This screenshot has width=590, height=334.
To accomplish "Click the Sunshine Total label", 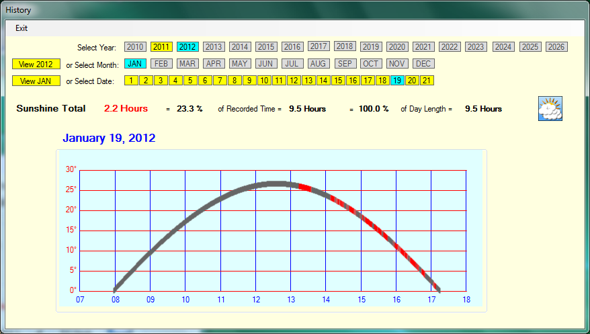I will point(51,109).
